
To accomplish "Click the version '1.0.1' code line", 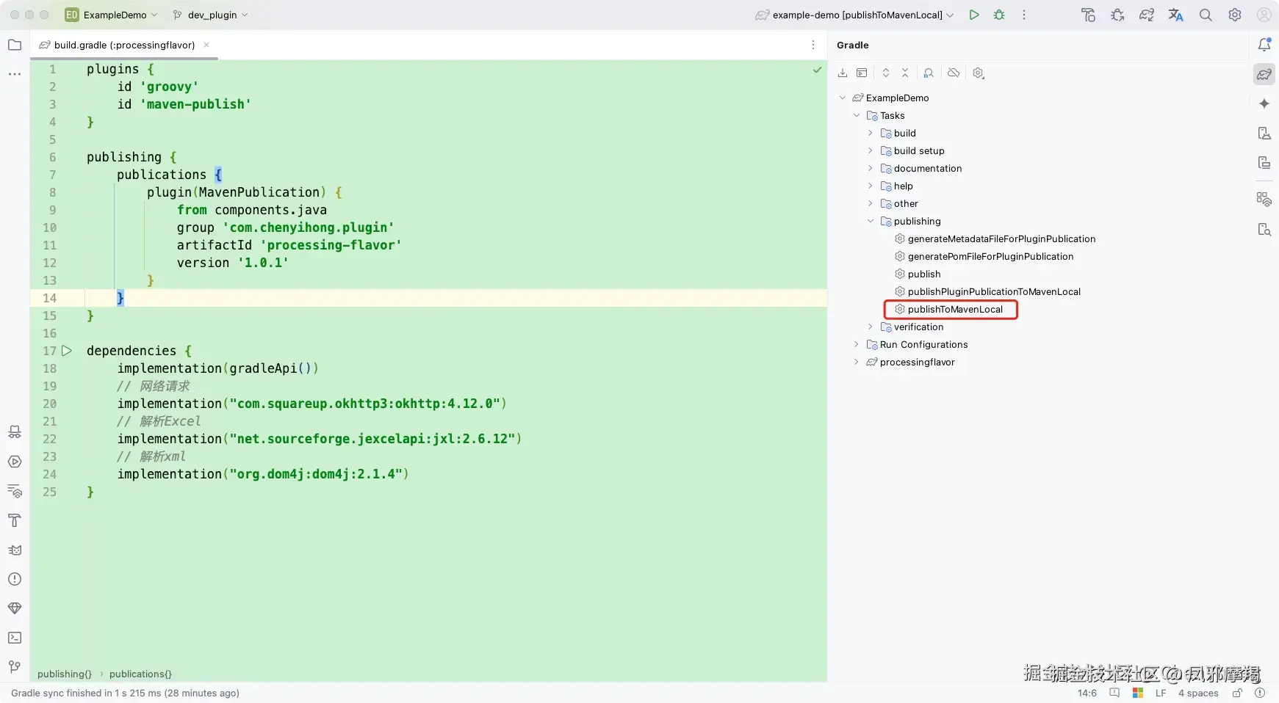I will 232,263.
